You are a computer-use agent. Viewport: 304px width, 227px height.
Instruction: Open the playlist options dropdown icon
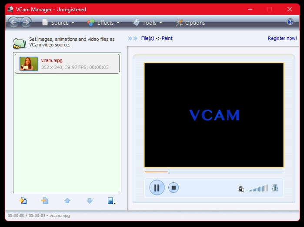pos(111,201)
